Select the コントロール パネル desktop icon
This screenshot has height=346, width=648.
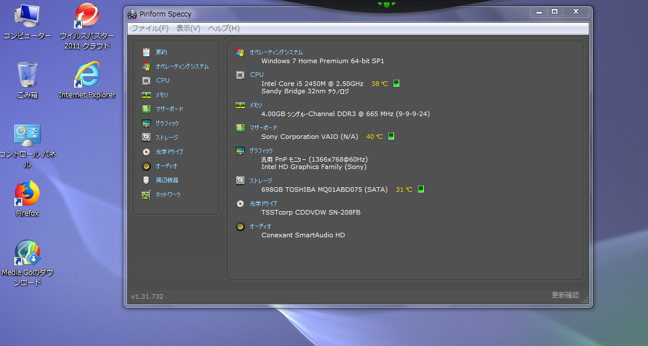pos(27,146)
